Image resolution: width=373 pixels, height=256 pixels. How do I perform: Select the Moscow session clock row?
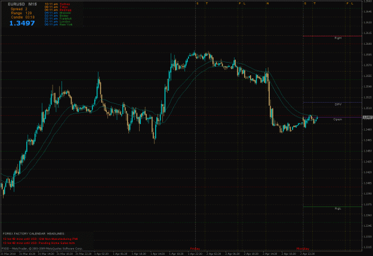(x=58, y=13)
